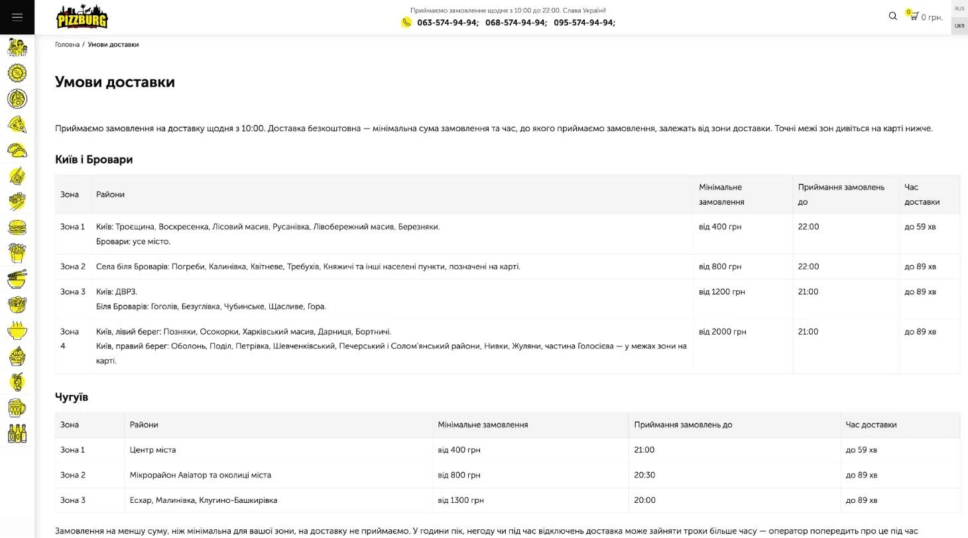Open site search with magnifier icon
Screen dimensions: 968x538
pyautogui.click(x=892, y=16)
